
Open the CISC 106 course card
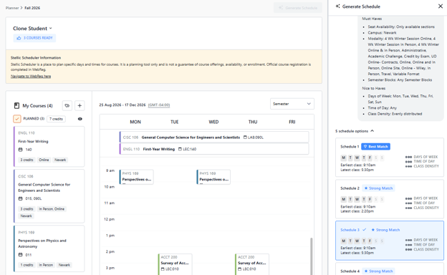pos(49,196)
